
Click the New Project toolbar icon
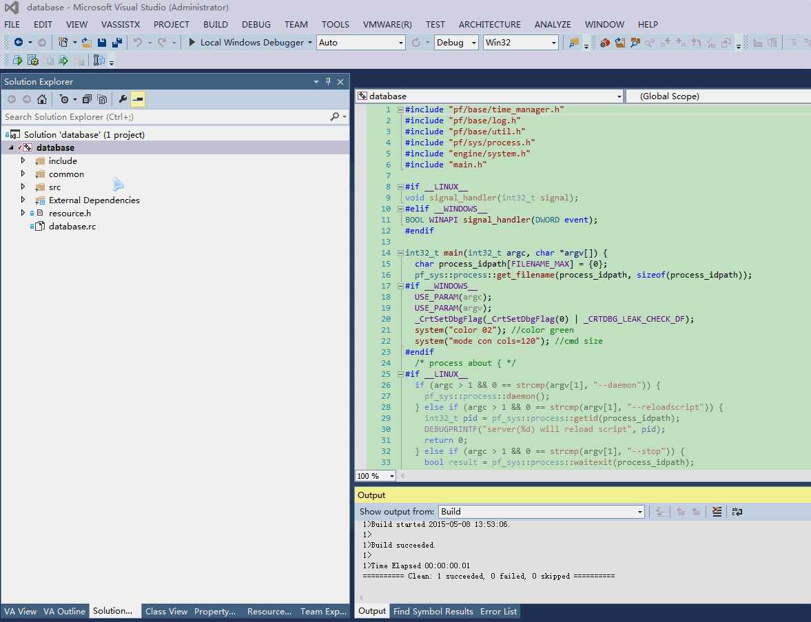pos(63,43)
